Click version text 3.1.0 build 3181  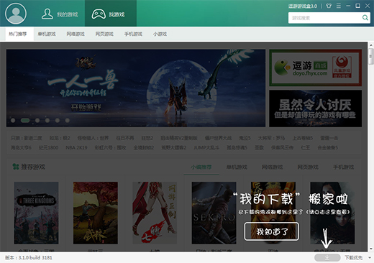click(29, 258)
